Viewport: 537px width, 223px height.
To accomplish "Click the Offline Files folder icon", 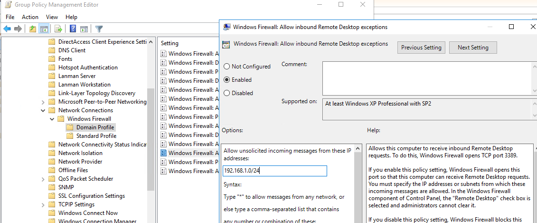I will (52, 170).
